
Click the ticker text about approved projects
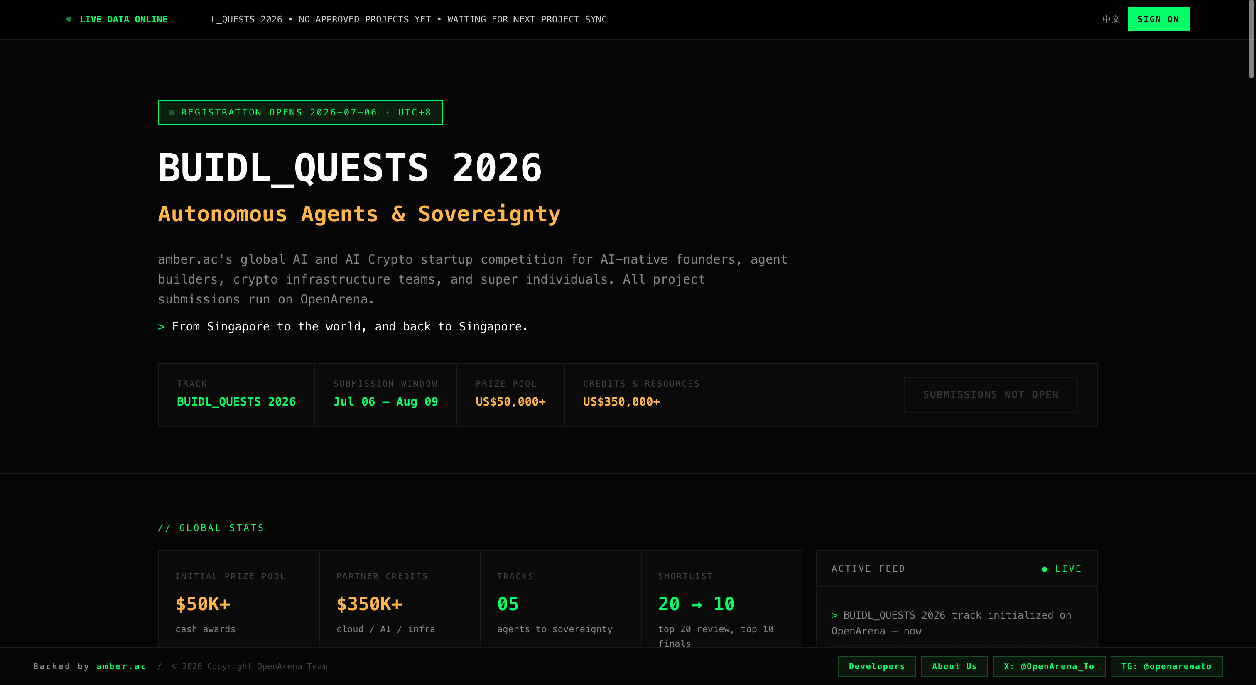(x=409, y=19)
